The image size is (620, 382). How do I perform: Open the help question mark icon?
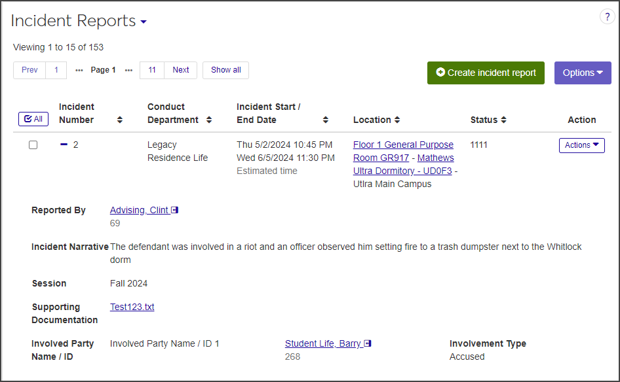point(607,18)
